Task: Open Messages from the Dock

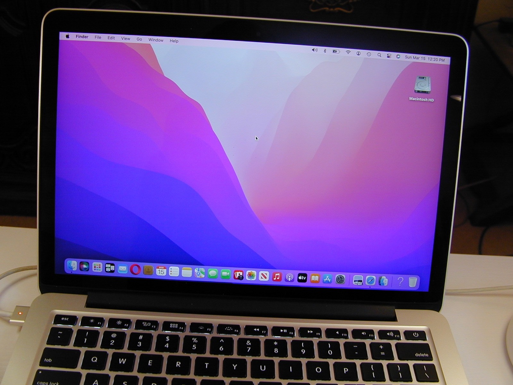Action: pos(213,274)
